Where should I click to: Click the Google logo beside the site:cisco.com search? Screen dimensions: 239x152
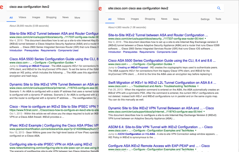tap(101, 9)
